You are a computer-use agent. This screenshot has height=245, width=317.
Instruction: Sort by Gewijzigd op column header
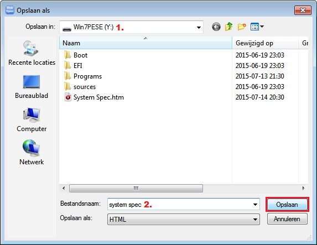(265, 43)
